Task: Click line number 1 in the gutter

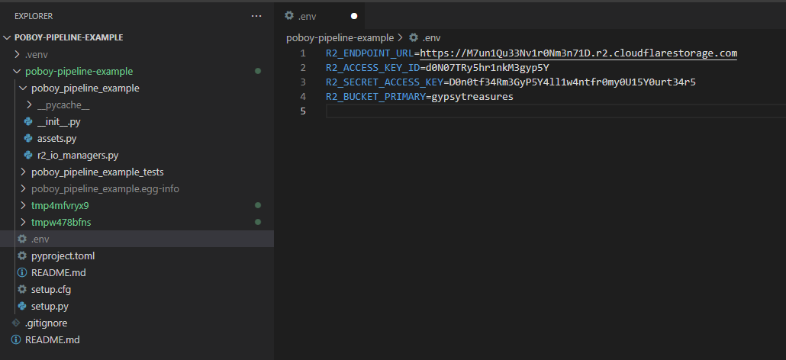Action: [x=303, y=53]
